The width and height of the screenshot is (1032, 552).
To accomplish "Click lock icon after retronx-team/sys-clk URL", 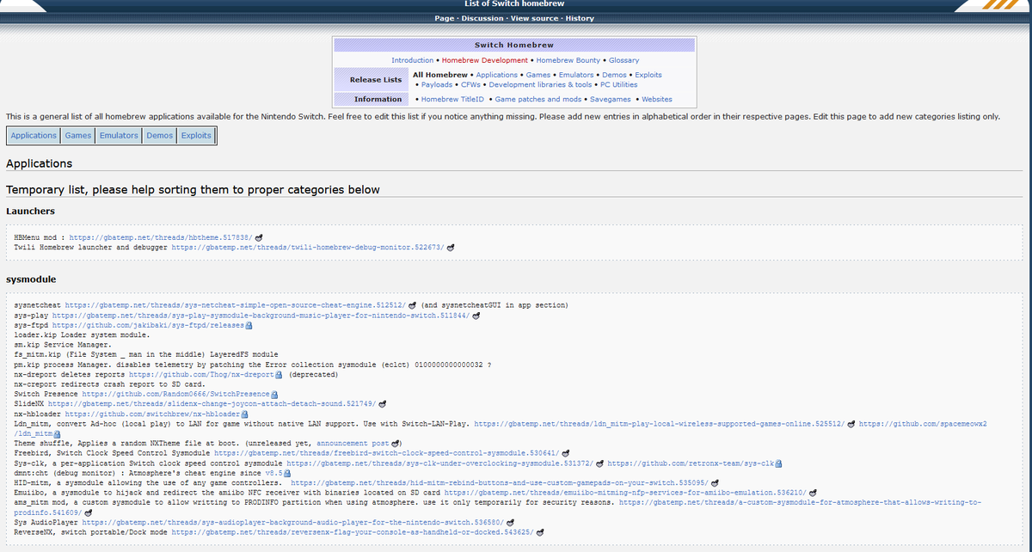I will point(778,463).
